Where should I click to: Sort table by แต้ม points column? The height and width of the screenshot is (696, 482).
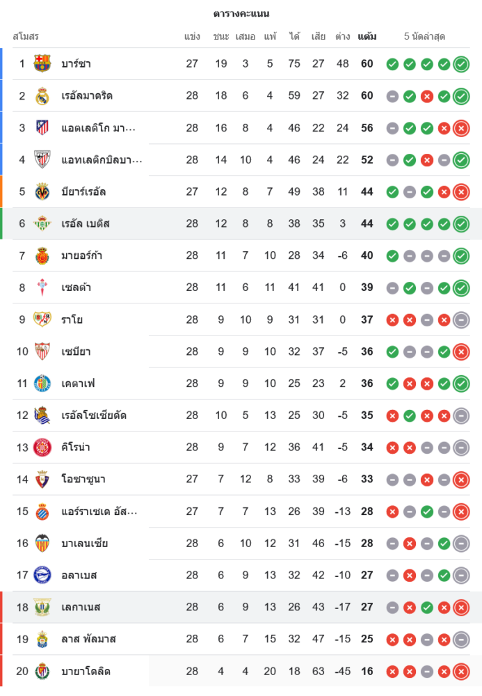pyautogui.click(x=367, y=36)
